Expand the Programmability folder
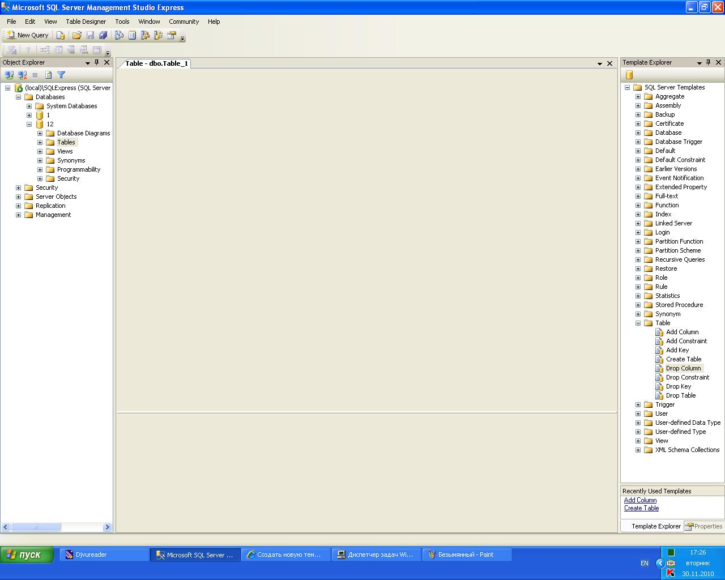Image resolution: width=725 pixels, height=580 pixels. click(x=40, y=169)
